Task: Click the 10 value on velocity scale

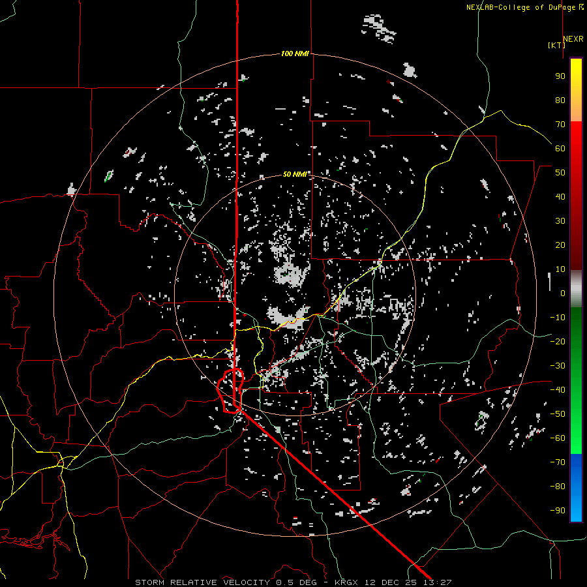Action: pos(560,269)
